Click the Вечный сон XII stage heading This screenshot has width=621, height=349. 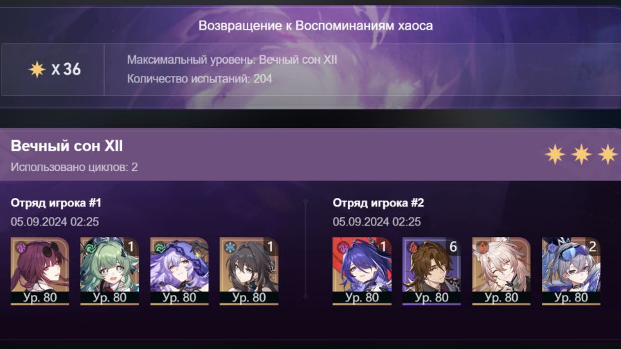tap(67, 146)
